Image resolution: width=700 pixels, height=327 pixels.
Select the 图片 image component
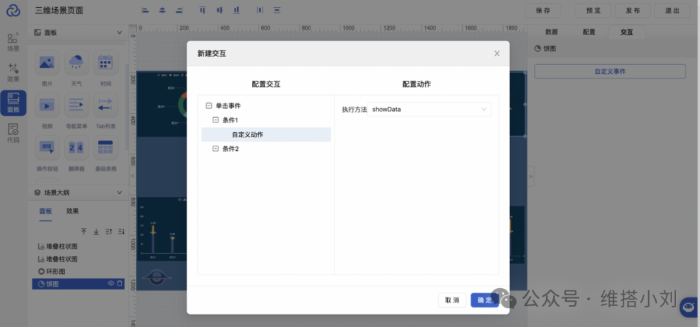[x=47, y=62]
